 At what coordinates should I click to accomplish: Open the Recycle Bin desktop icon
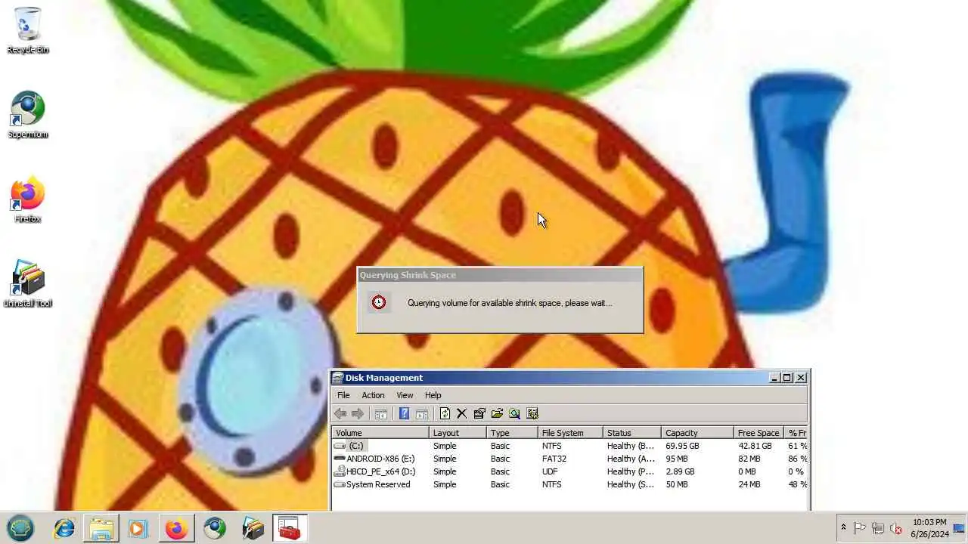[x=28, y=30]
